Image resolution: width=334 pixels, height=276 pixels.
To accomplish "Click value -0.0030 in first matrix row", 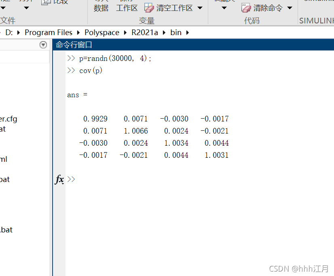I will pyautogui.click(x=174, y=119).
